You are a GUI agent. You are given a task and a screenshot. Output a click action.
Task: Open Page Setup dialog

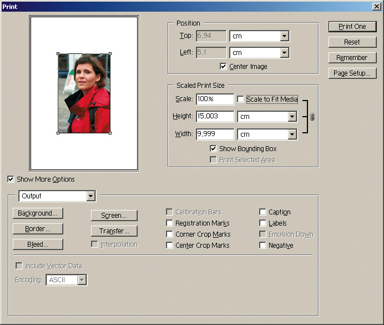(352, 73)
